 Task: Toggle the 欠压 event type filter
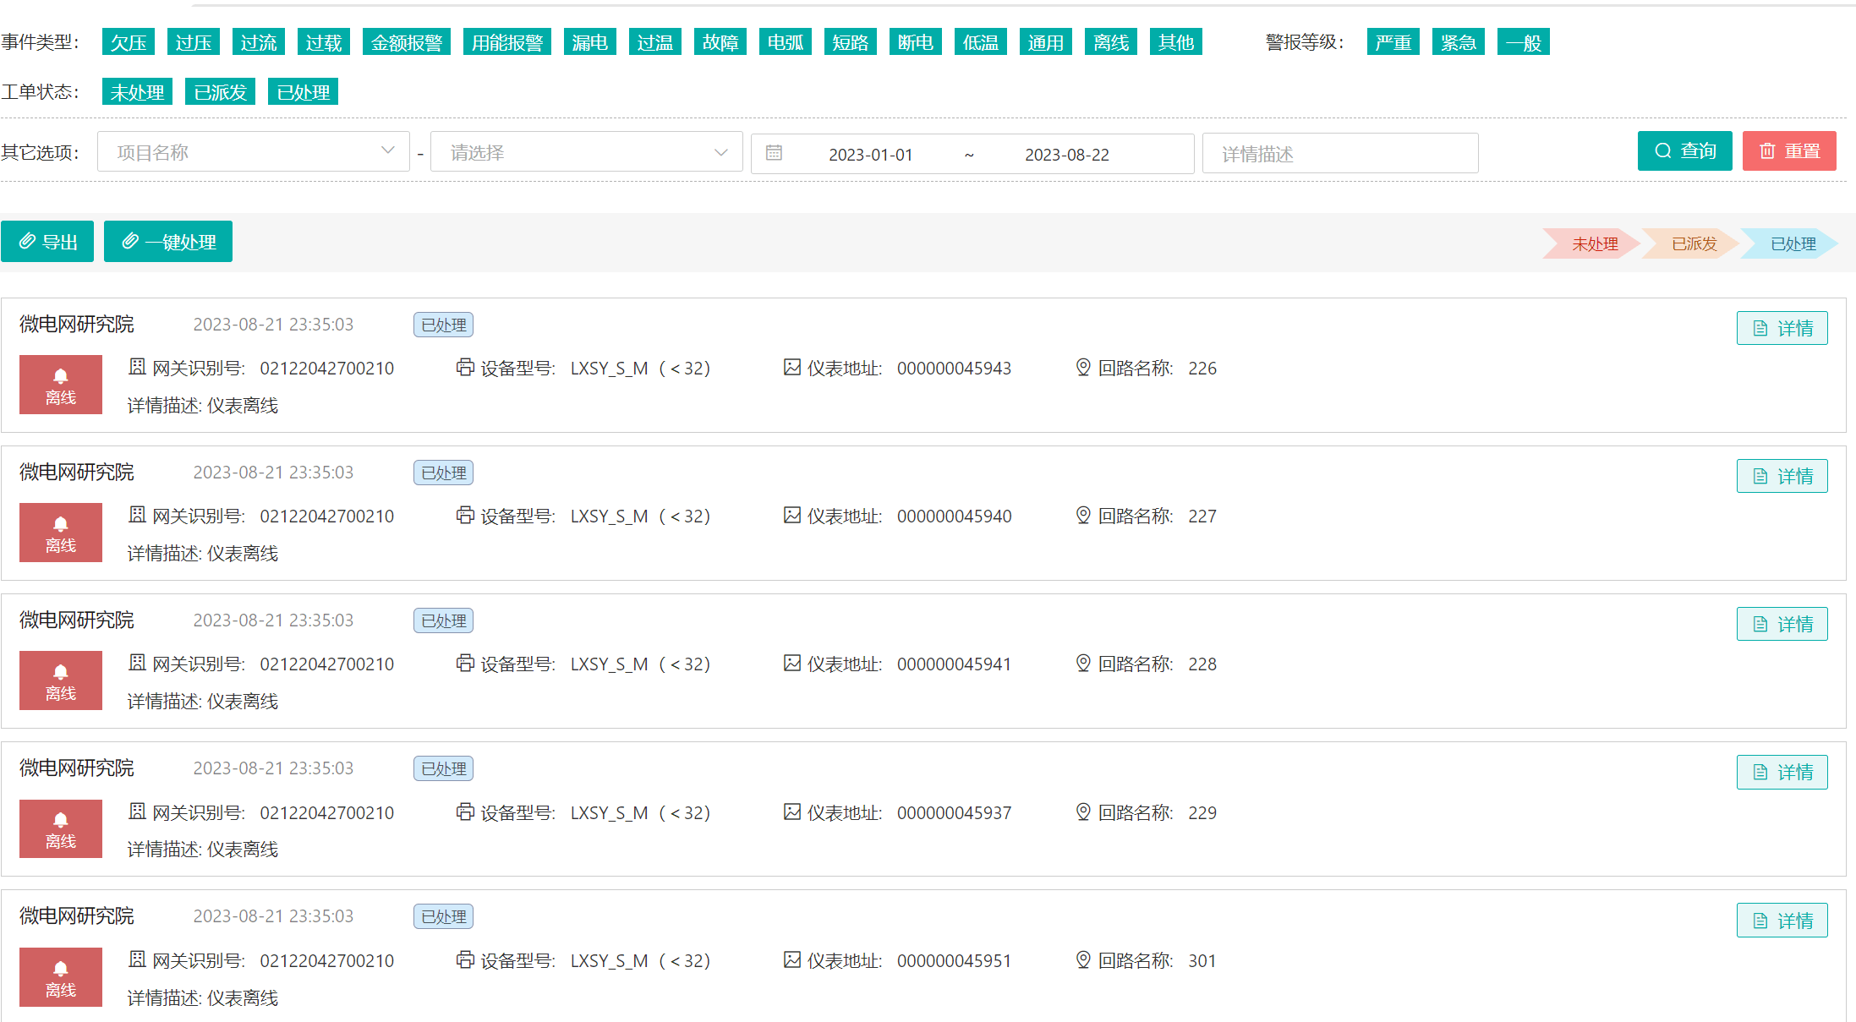(x=129, y=42)
